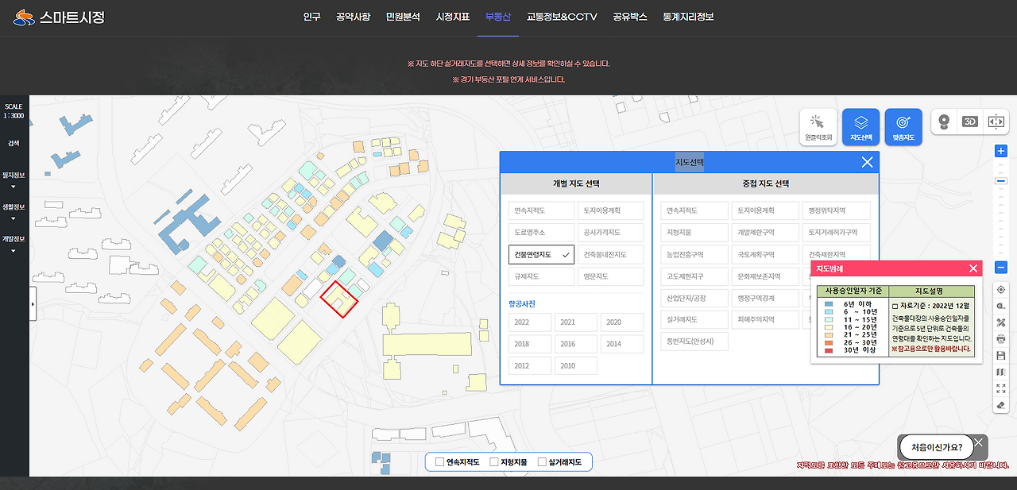Close the 지도선택 panel
This screenshot has width=1017, height=490.
pos(867,162)
